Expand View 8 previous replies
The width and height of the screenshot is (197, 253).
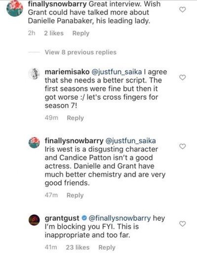(x=80, y=52)
